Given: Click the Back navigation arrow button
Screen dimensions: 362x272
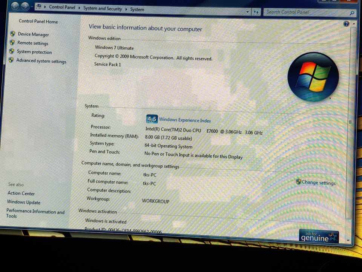Looking at the screenshot, I should (x=15, y=6).
